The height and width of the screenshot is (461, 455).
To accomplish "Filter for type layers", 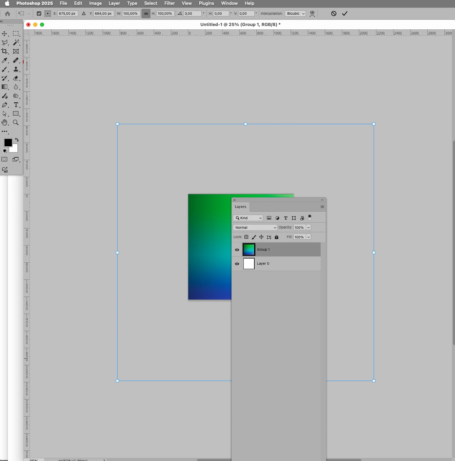I will tap(286, 218).
